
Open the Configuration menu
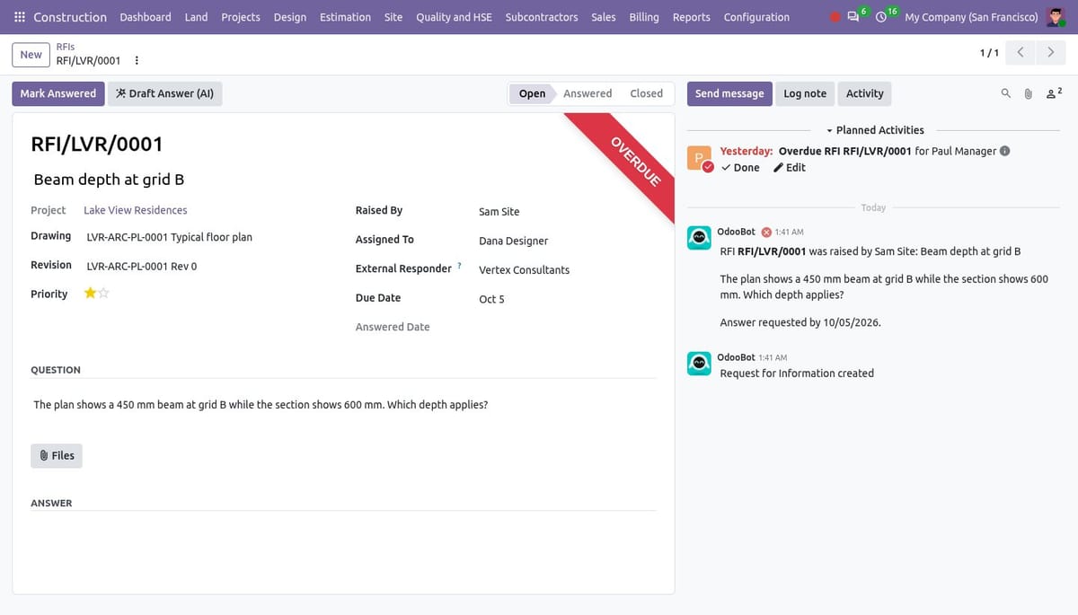coord(756,17)
